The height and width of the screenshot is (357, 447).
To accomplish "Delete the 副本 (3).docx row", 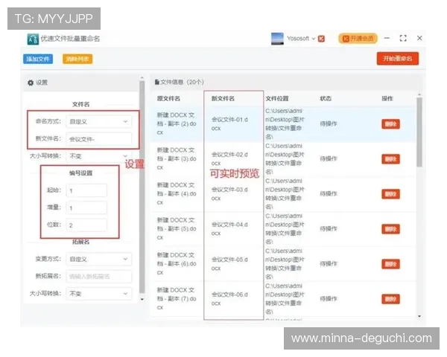I will pyautogui.click(x=391, y=159).
